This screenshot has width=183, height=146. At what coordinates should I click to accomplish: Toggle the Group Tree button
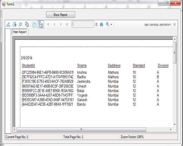[40, 25]
